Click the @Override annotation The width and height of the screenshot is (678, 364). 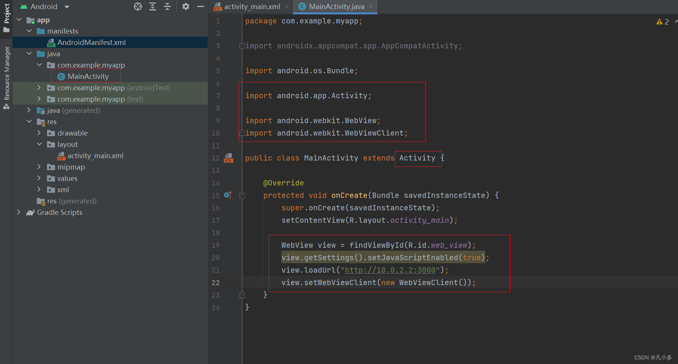click(x=283, y=183)
